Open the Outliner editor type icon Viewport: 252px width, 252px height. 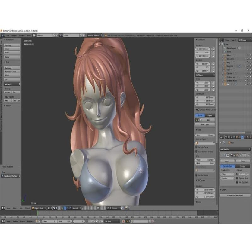click(222, 40)
